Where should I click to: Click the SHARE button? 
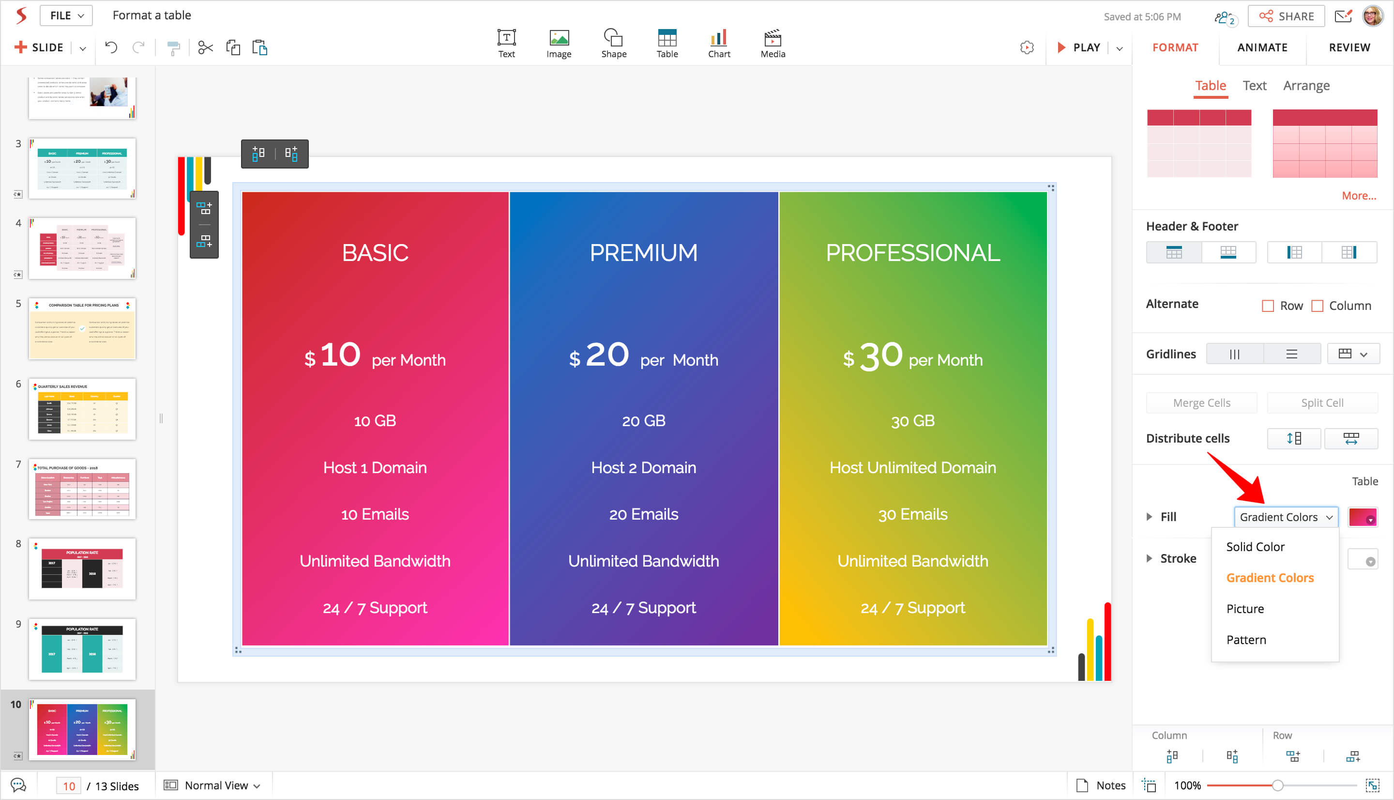(x=1286, y=16)
